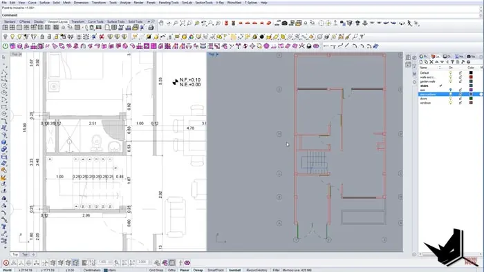Click the walking figure walkabout icon
Viewport: 484px width, 272px height.
pos(409,23)
